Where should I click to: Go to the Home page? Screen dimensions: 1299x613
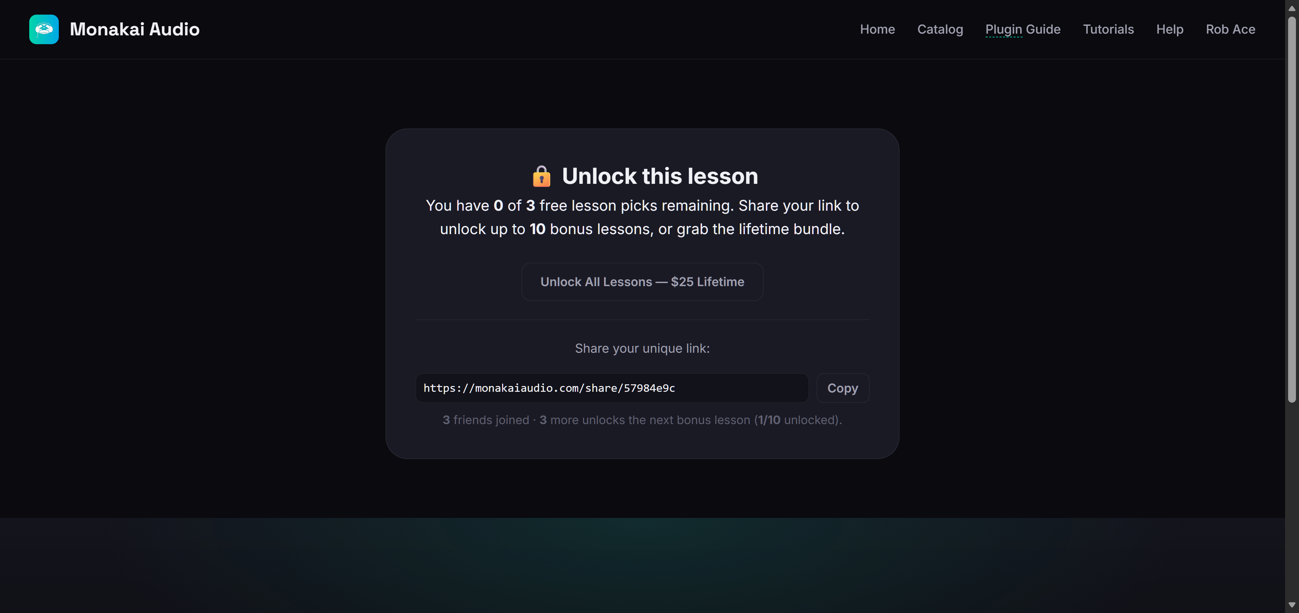point(877,29)
